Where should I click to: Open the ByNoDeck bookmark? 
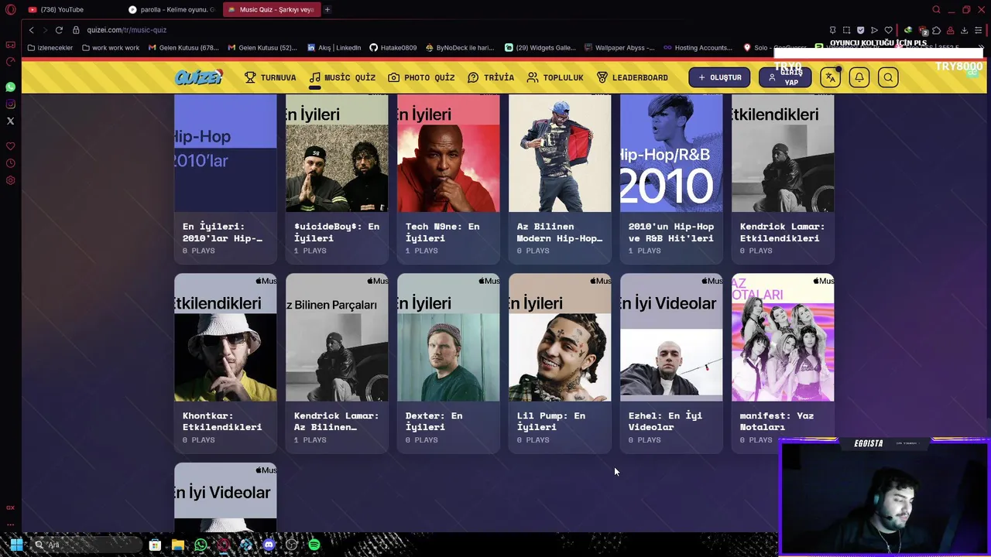click(459, 47)
